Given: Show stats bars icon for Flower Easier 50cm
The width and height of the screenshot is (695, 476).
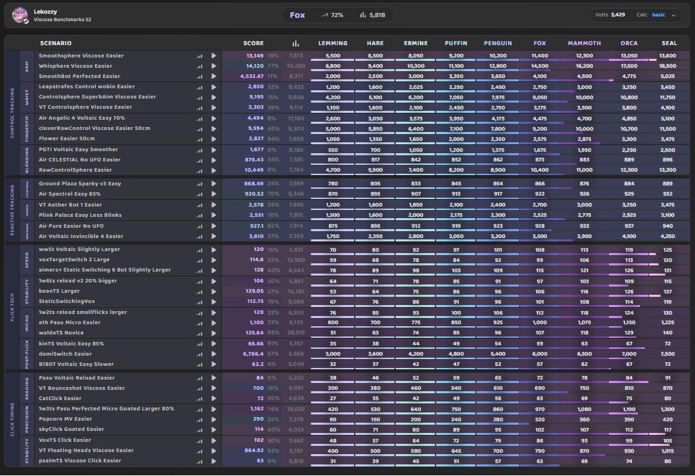Looking at the screenshot, I should pos(199,139).
